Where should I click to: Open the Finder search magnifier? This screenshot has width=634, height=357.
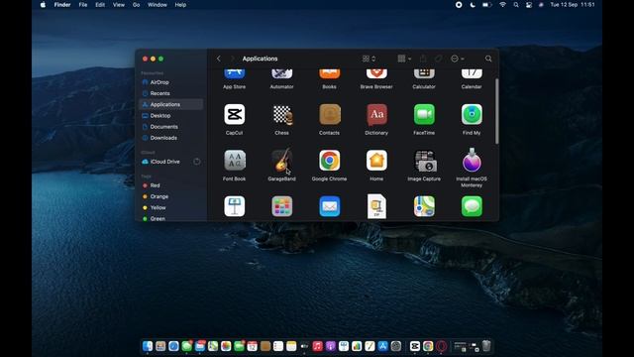tap(488, 59)
